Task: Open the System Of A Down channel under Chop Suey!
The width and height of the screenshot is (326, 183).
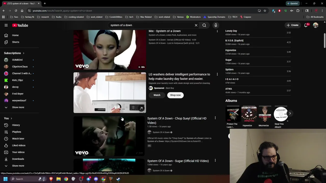Action: click(161, 132)
